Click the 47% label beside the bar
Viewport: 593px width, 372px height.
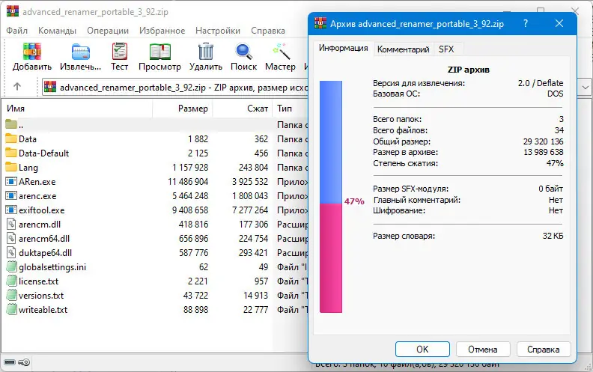click(354, 201)
